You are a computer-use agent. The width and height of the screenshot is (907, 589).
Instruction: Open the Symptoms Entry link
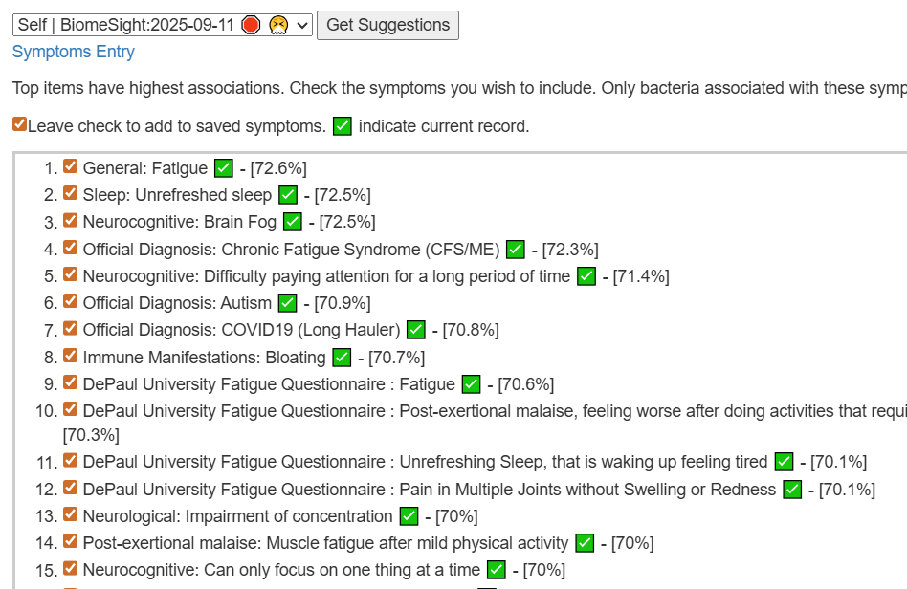point(74,52)
